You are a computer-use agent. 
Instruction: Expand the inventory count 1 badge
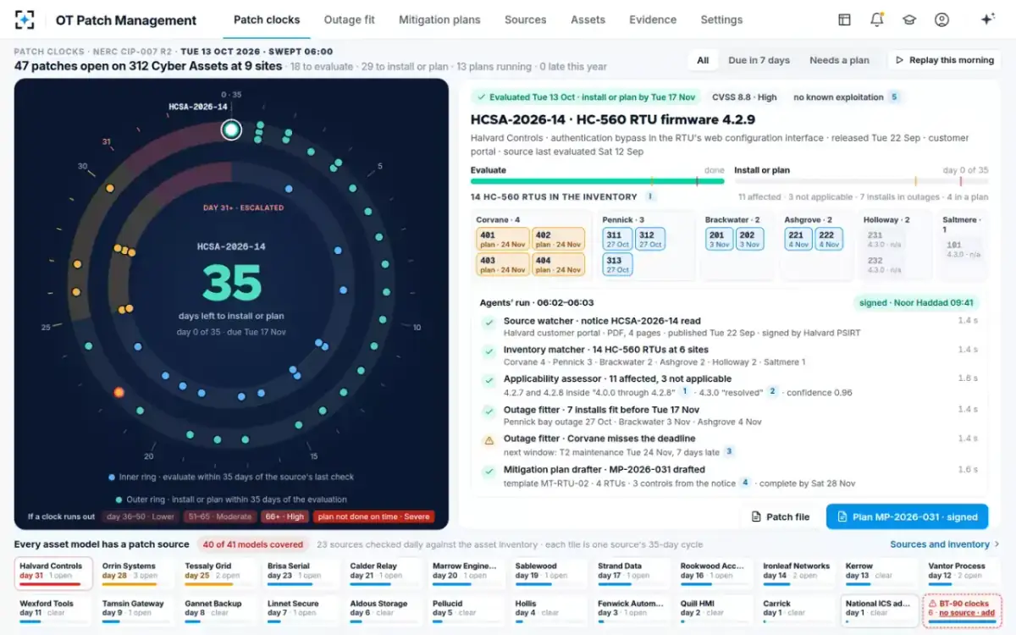650,196
